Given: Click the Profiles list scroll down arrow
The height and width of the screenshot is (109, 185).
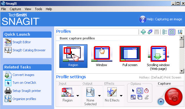Looking at the screenshot, I should pyautogui.click(x=182, y=71).
